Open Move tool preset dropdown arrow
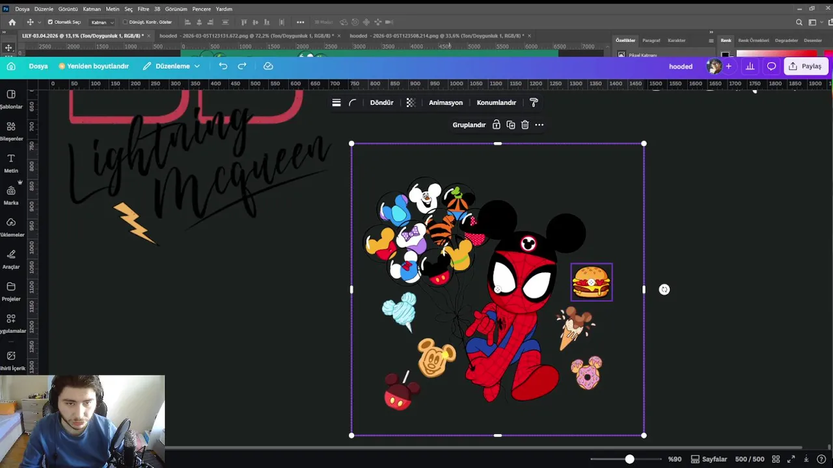 click(39, 22)
